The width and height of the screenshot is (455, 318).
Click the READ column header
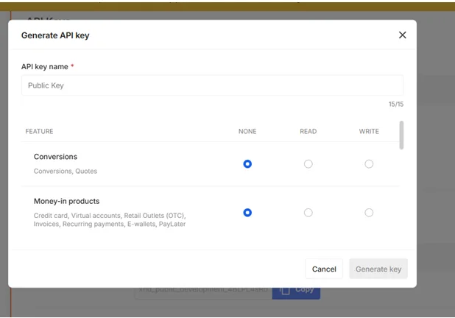click(x=308, y=132)
